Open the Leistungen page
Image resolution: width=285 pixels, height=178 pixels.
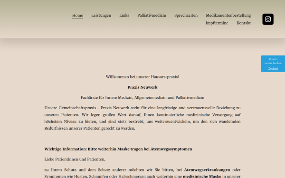(x=101, y=15)
